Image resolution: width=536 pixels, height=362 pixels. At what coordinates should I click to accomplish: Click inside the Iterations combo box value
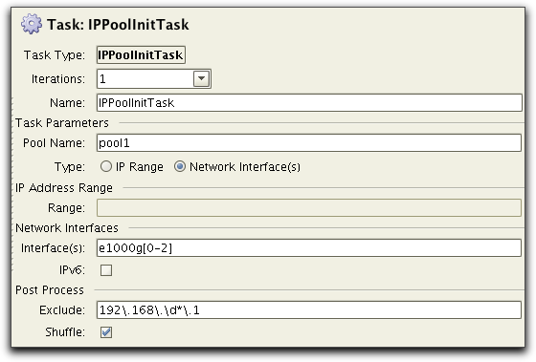145,79
